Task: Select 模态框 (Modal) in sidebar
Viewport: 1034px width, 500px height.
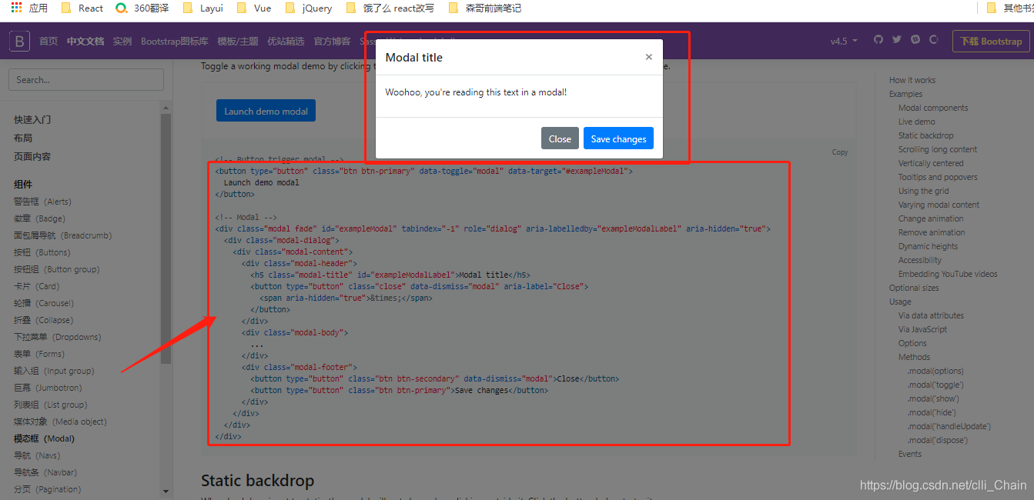Action: 44,438
